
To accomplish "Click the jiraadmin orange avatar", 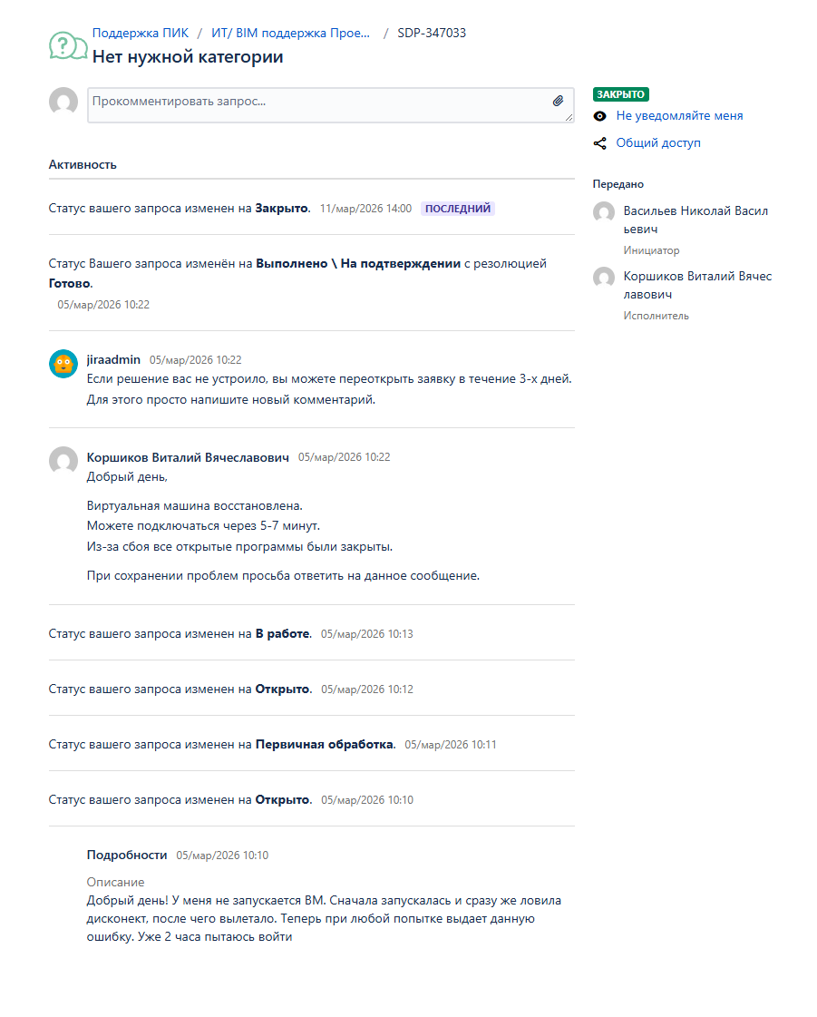I will 63,364.
